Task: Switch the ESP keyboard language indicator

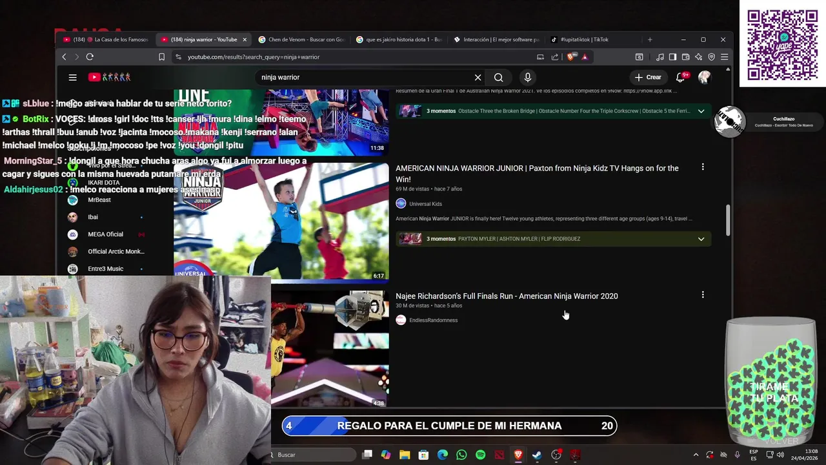Action: (x=753, y=455)
